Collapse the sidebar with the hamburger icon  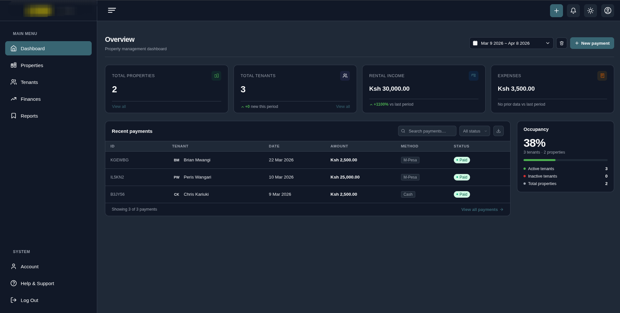coord(112,10)
